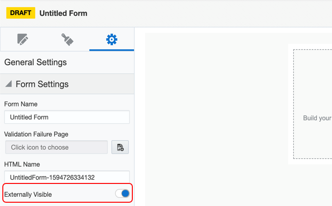Select the gear settings tab

pyautogui.click(x=112, y=40)
